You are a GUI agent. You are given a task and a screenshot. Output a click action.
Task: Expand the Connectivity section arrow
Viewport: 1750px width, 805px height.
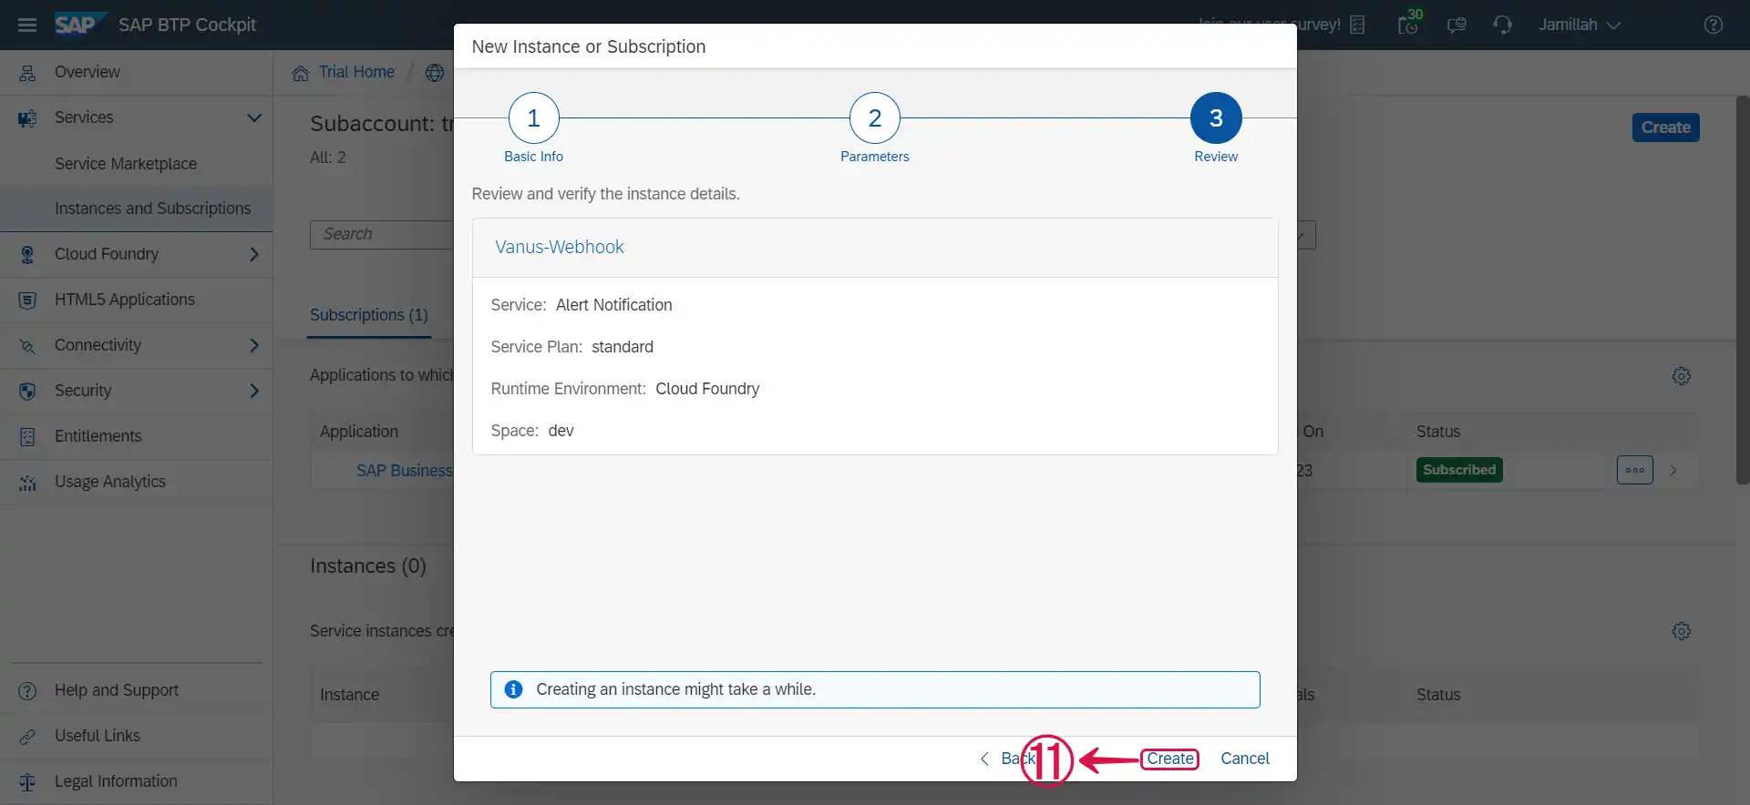click(x=254, y=345)
